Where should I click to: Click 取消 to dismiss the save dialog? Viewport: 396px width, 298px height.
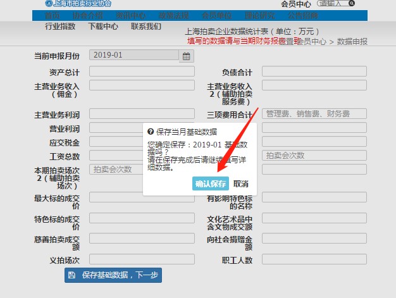[240, 183]
